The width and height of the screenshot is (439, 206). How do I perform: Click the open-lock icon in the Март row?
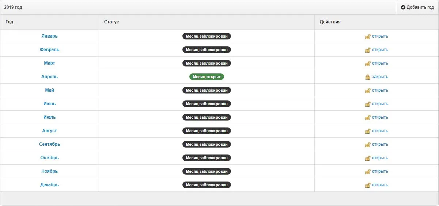[x=368, y=63]
